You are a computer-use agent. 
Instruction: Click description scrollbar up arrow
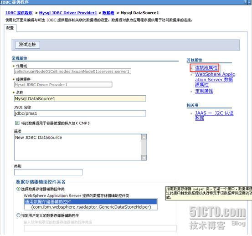[144, 137]
